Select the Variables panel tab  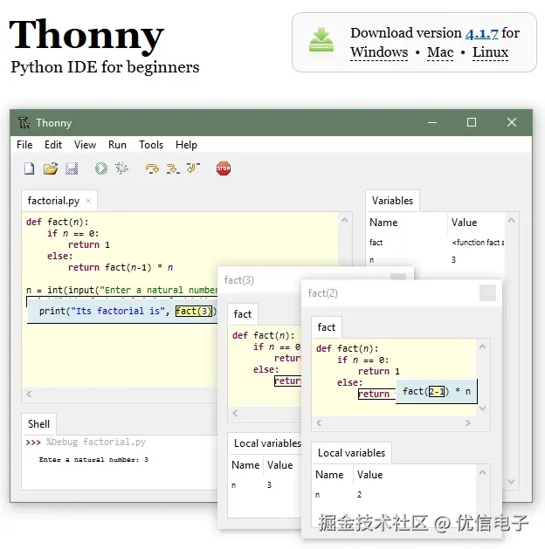392,201
